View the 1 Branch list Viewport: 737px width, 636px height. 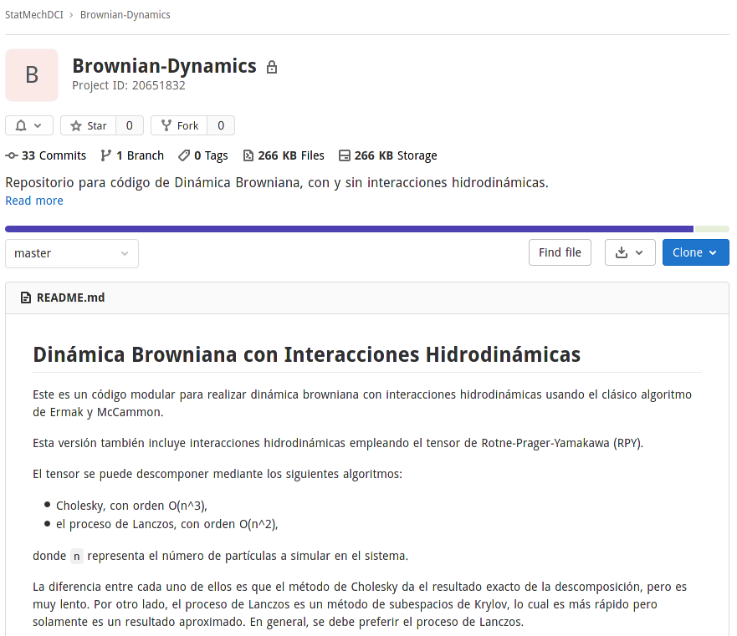coord(132,155)
